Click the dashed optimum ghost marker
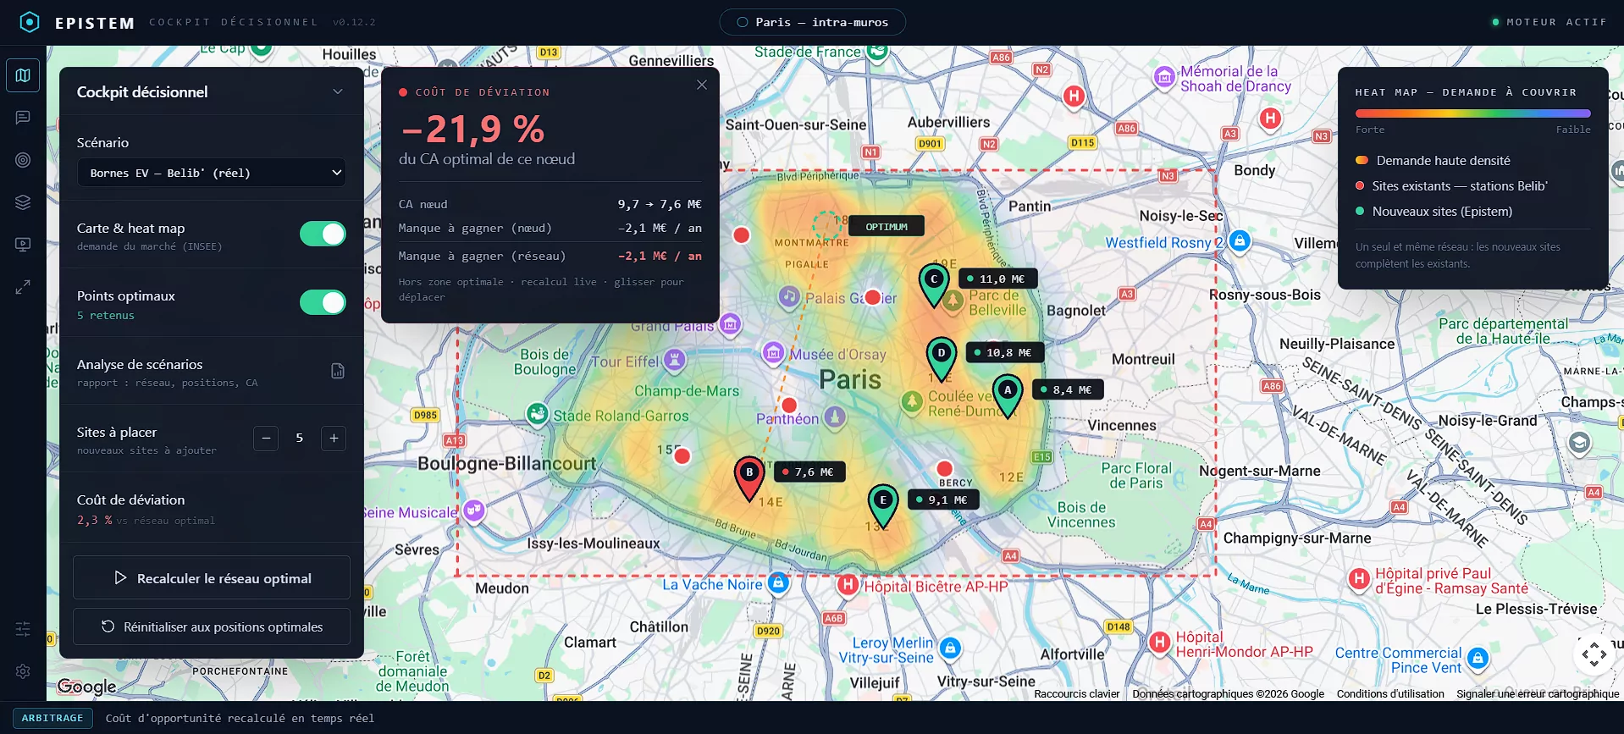The width and height of the screenshot is (1624, 734). 826,224
